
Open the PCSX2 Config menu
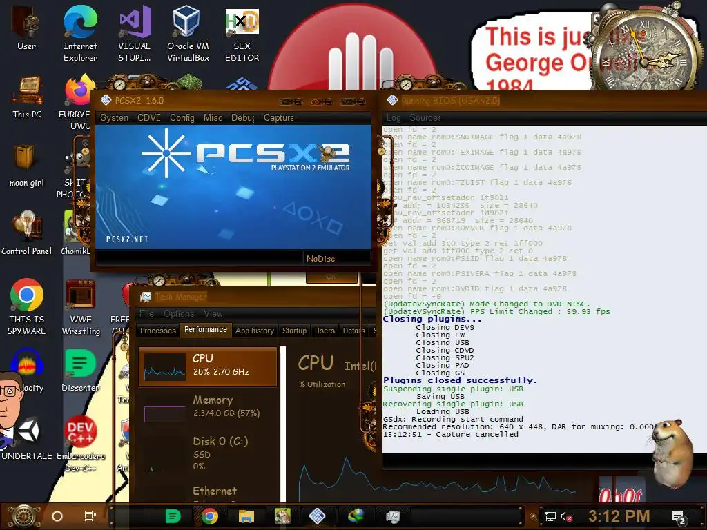[x=182, y=117]
